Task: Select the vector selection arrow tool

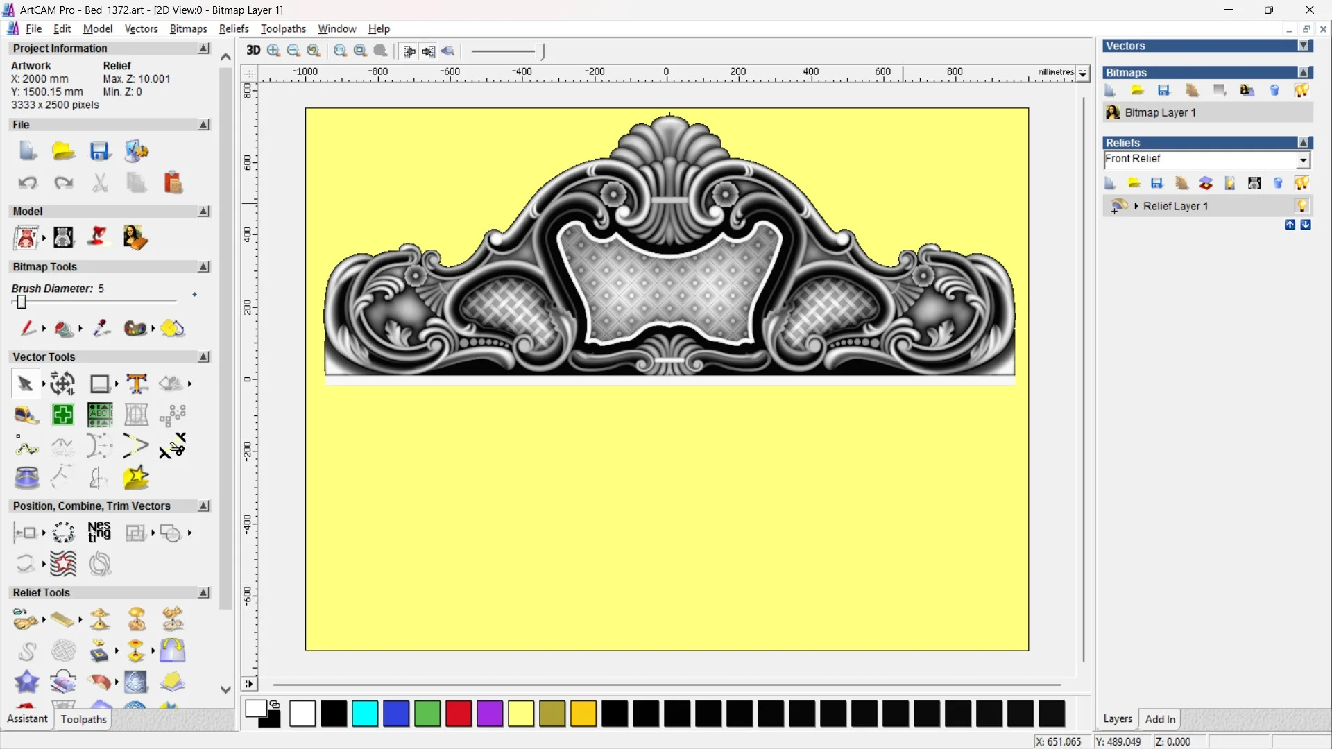Action: pos(25,384)
